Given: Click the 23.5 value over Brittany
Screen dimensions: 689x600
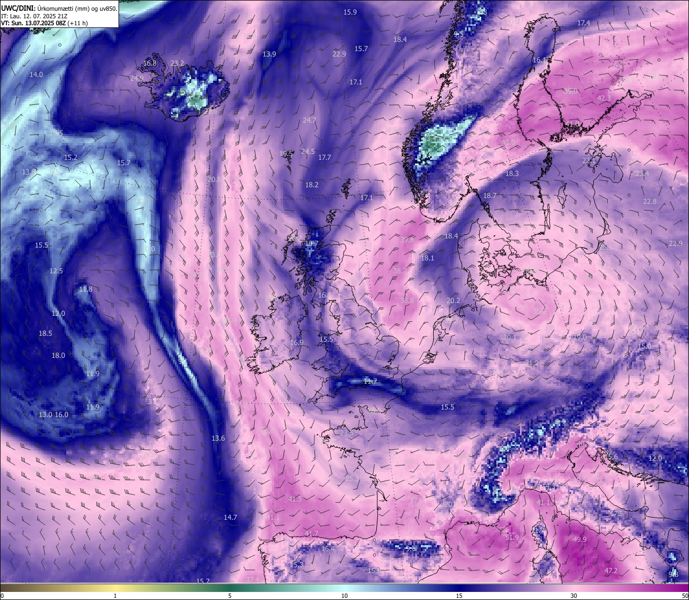Looking at the screenshot, I should coord(347,433).
